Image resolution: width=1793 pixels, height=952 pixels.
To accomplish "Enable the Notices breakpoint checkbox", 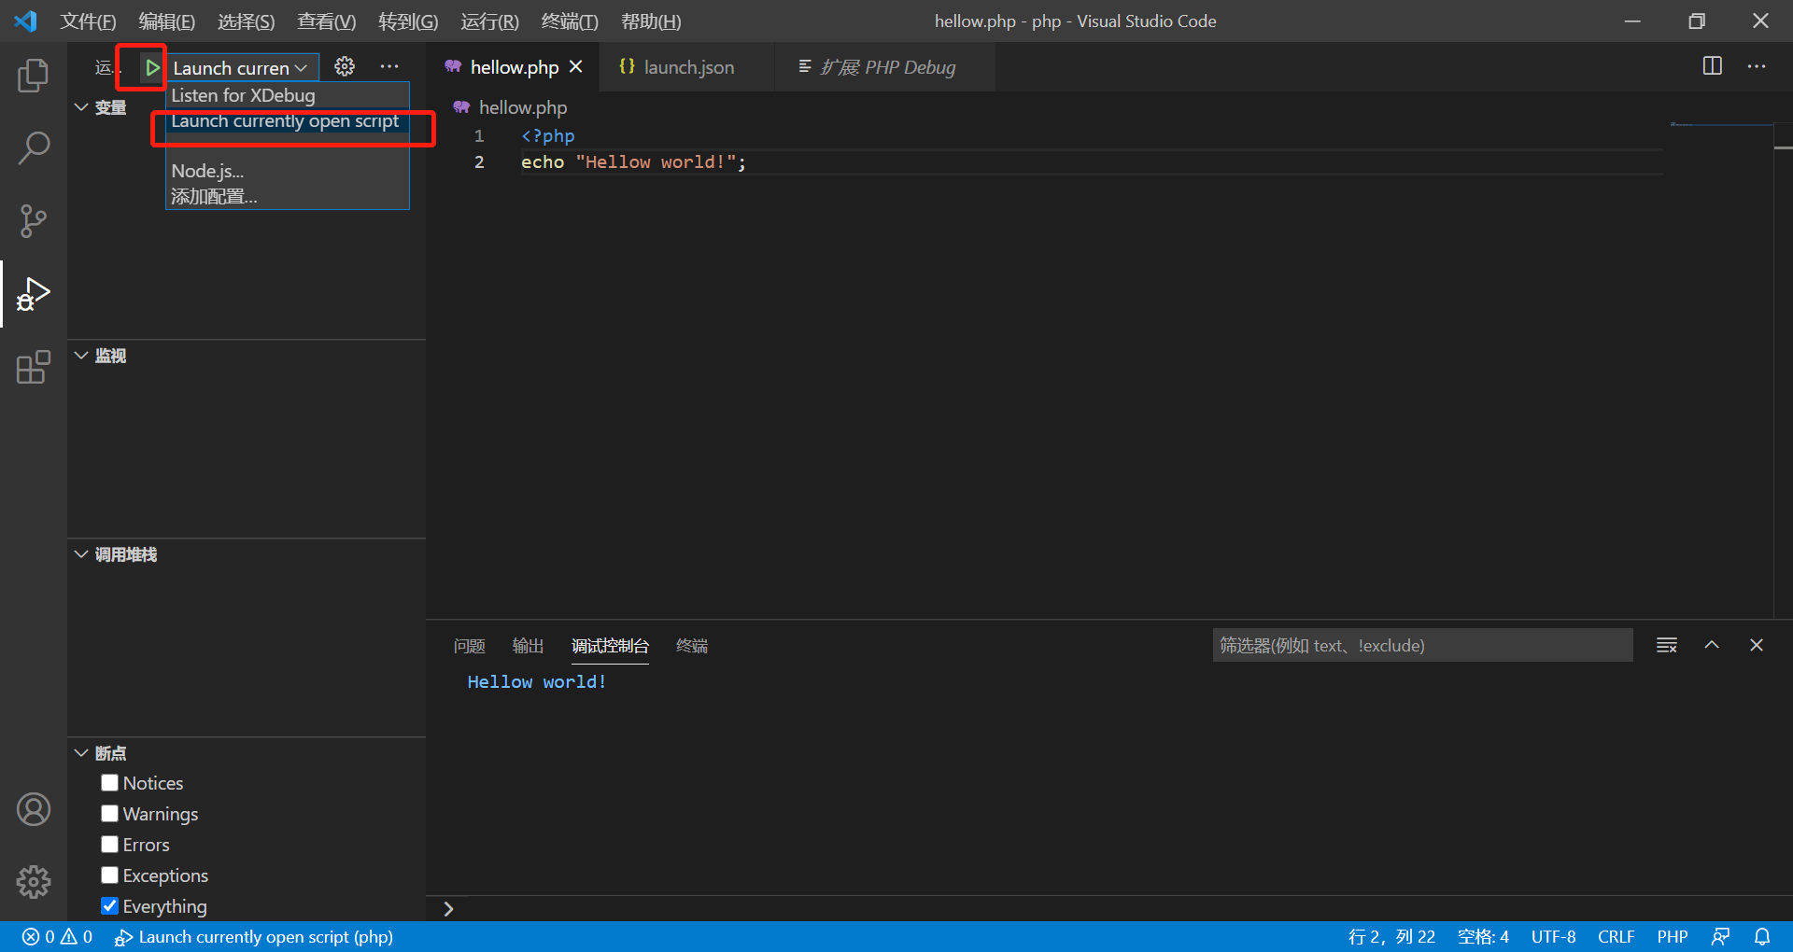I will click(110, 783).
